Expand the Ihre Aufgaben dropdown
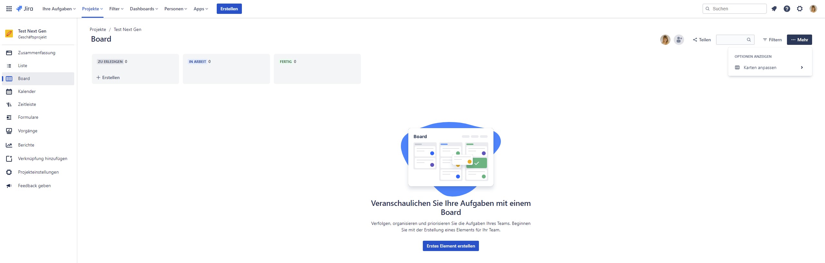The width and height of the screenshot is (825, 263). click(59, 9)
